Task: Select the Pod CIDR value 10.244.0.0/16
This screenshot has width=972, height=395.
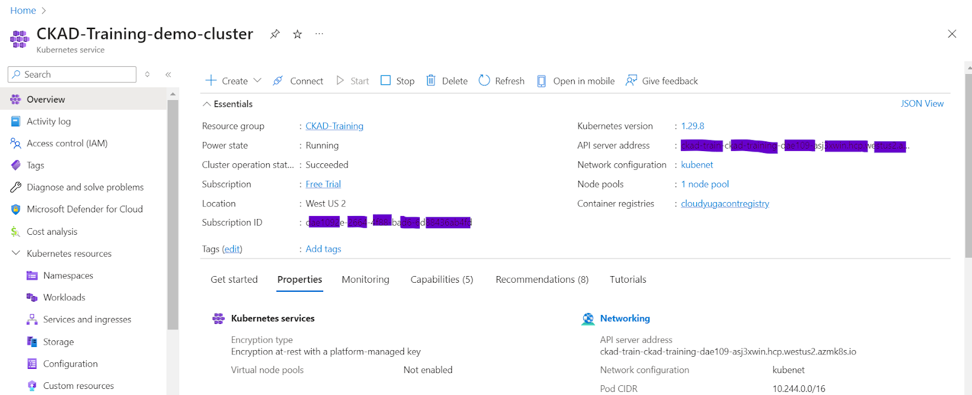Action: pyautogui.click(x=799, y=388)
